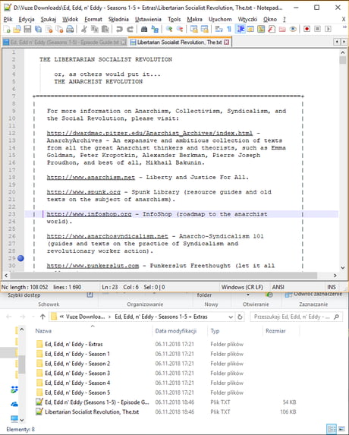Click the INS indicator in the status bar
This screenshot has width=349, height=435.
332,287
